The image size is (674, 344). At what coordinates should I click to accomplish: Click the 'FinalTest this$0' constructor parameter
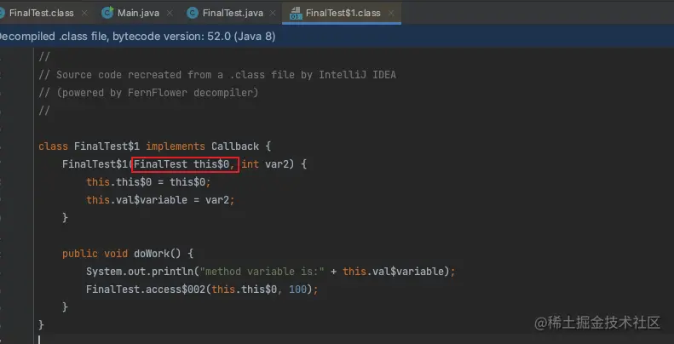tap(181, 164)
